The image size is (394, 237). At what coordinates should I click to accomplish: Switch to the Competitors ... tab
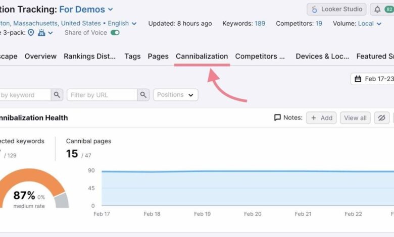click(x=260, y=56)
